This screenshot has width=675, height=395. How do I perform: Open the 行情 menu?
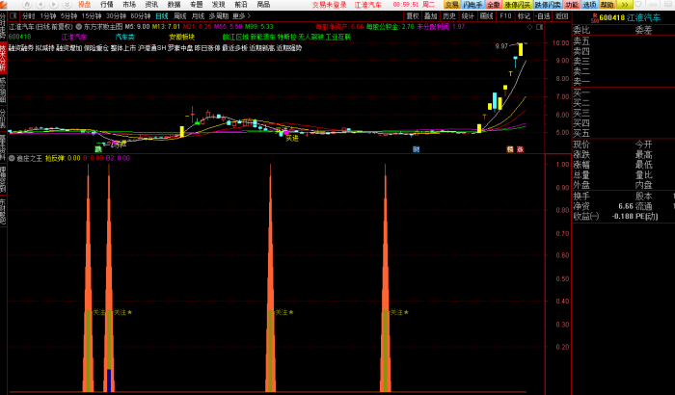[x=107, y=5]
